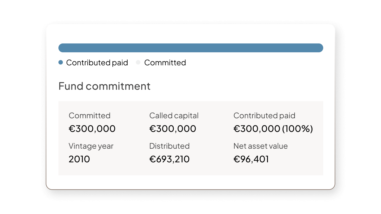Click the Called capital label
Screen dimensions: 381x214
(x=174, y=116)
